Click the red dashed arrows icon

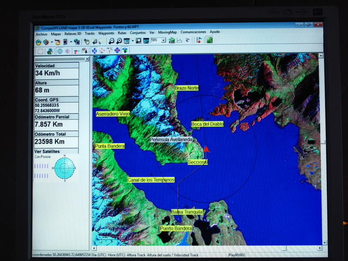point(102,51)
